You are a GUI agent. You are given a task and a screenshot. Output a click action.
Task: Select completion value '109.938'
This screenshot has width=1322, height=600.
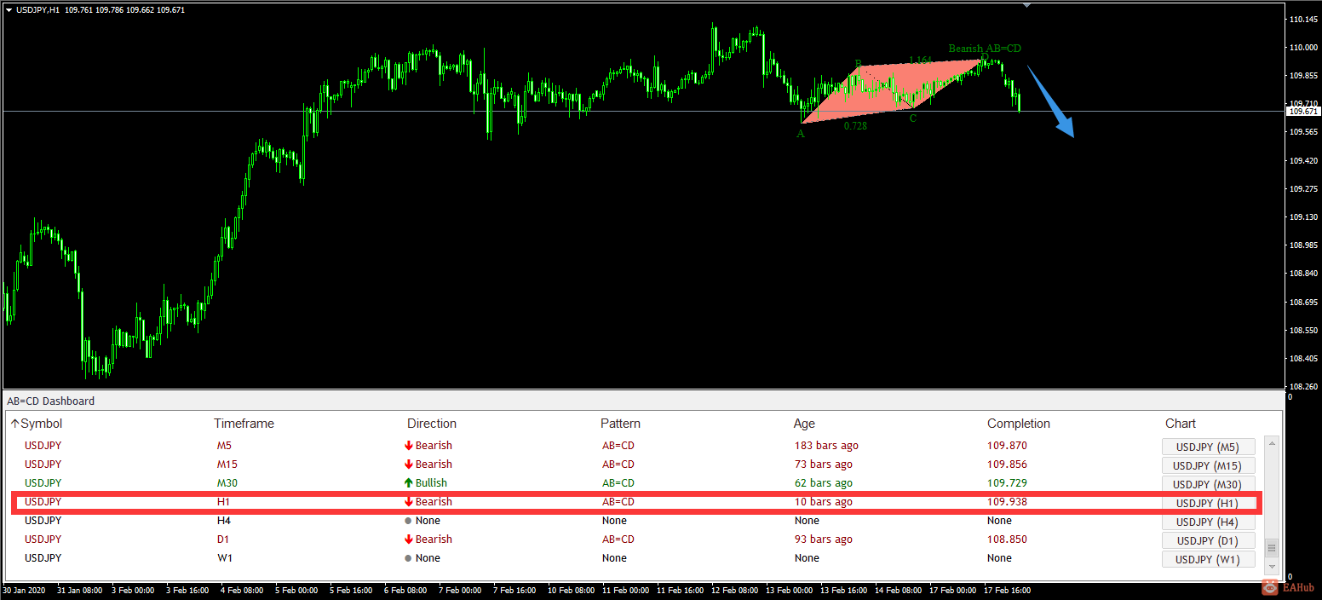pyautogui.click(x=1007, y=502)
